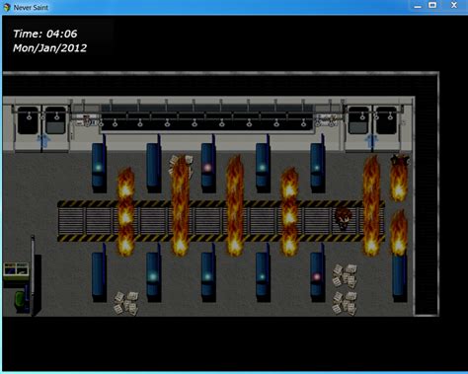Viewport: 468px width, 374px height.
Task: Close the Never Saint window
Action: [x=454, y=5]
